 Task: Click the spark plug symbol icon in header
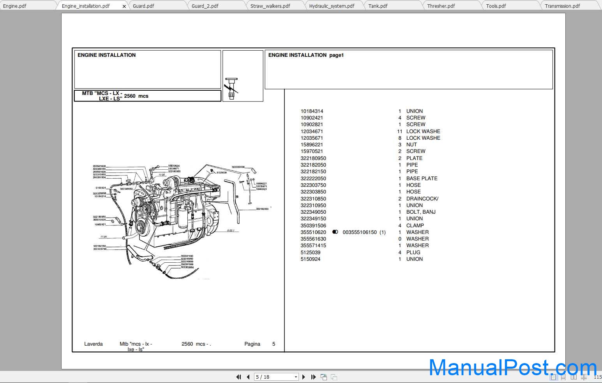[232, 89]
